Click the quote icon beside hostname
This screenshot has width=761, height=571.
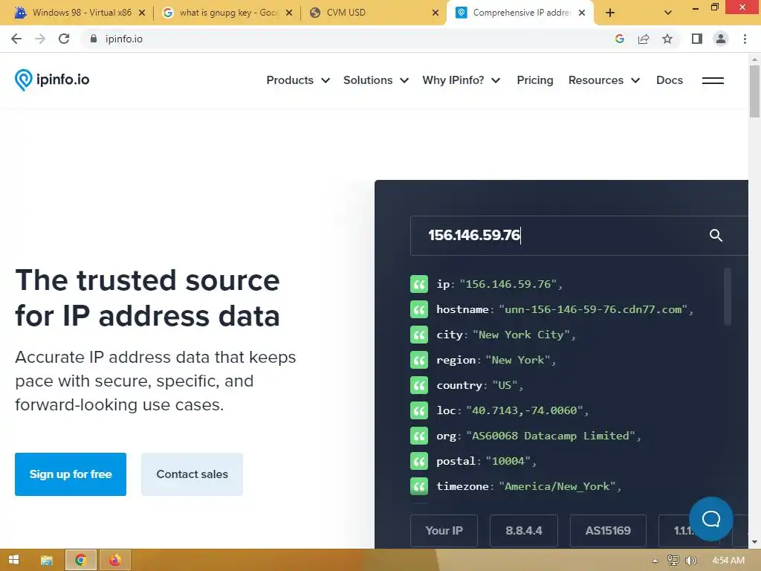(x=419, y=309)
